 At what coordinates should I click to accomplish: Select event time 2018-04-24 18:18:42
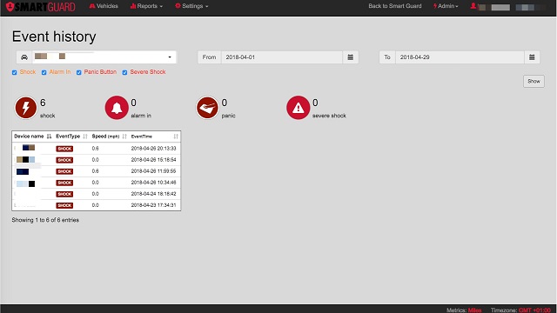tap(153, 194)
